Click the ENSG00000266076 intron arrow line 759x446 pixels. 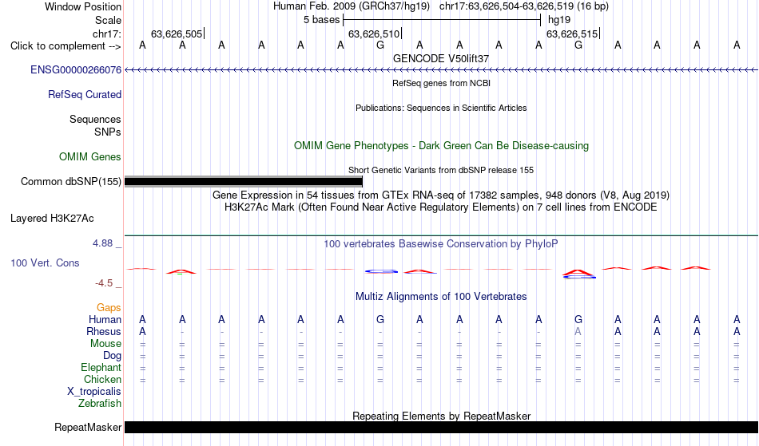[x=441, y=70]
